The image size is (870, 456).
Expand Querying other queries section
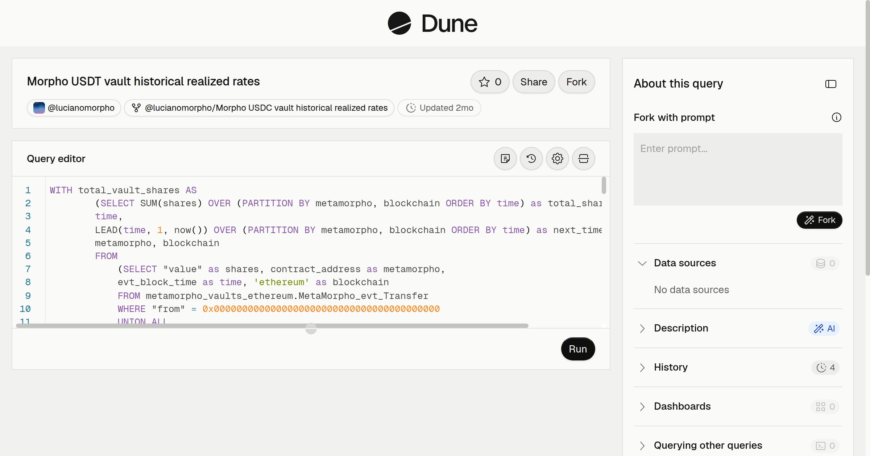click(642, 446)
